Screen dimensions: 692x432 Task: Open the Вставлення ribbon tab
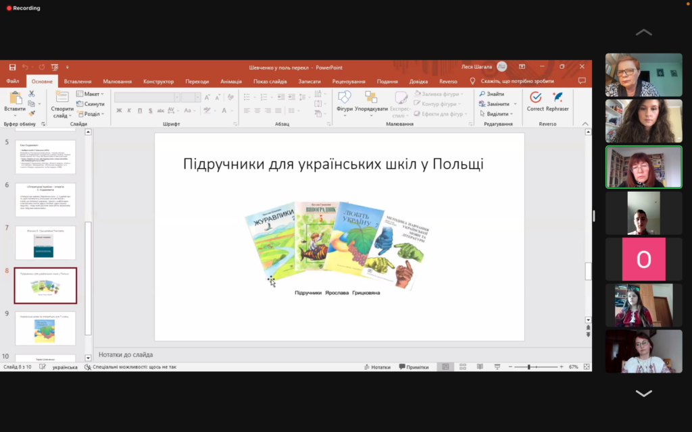(x=78, y=81)
